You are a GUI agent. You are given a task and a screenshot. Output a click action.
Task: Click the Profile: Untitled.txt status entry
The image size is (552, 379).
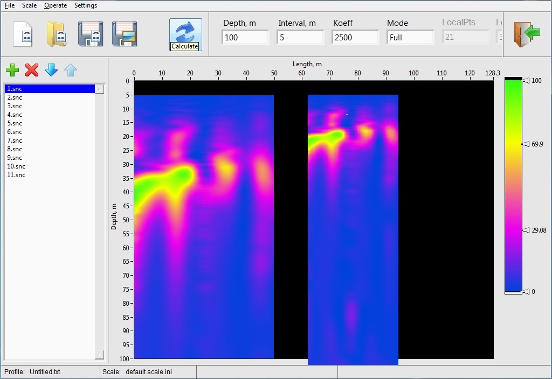(x=32, y=372)
